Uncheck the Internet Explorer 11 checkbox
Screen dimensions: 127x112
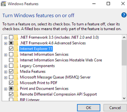pos(11,49)
